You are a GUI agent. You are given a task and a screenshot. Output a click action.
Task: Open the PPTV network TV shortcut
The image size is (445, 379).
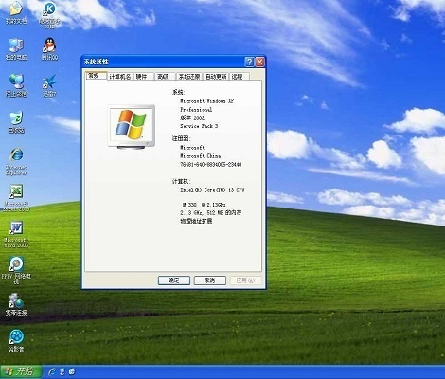pos(16,270)
